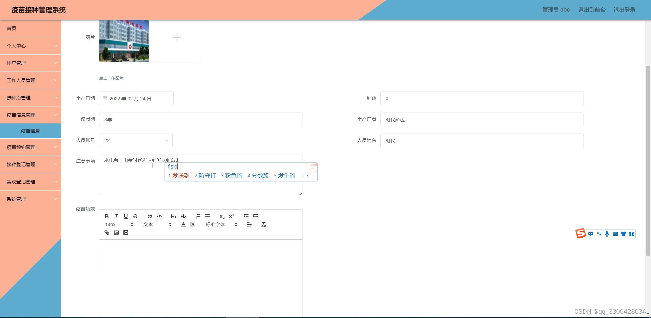The image size is (651, 318).
Task: Show next page of IME candidates
Action: click(308, 176)
